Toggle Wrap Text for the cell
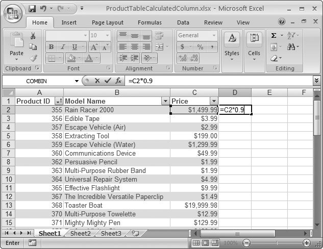 tap(159, 36)
